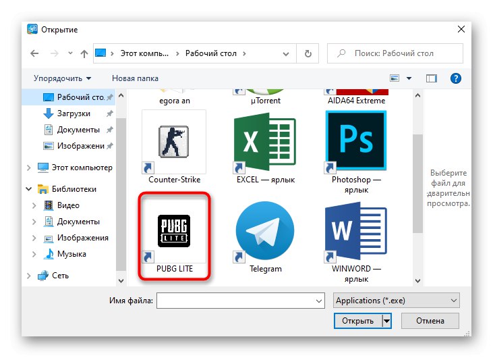Select Загрузки in quick access

(x=69, y=113)
